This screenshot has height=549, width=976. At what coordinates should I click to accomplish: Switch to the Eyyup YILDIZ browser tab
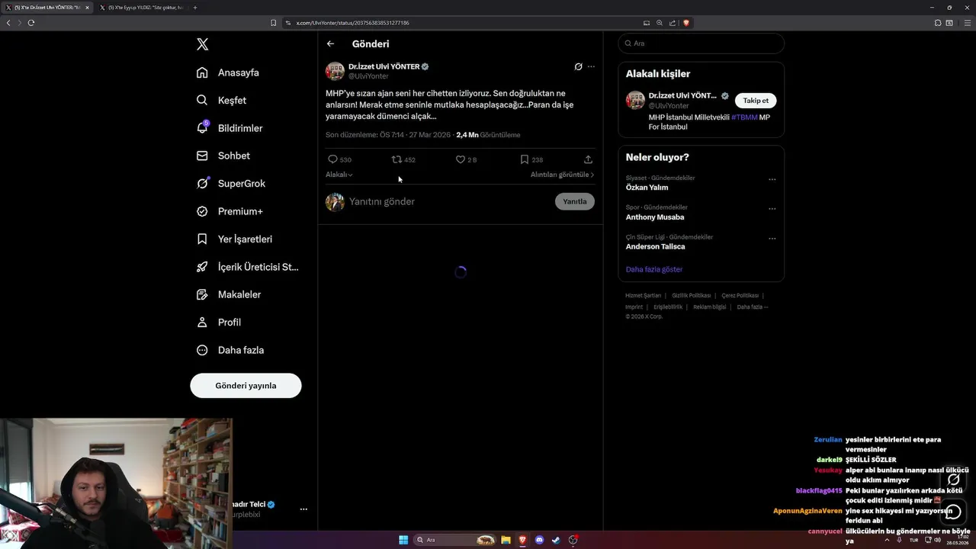(x=142, y=8)
